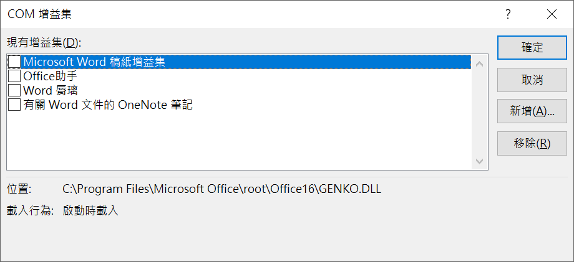Viewport: 574px width, 262px height.
Task: Remove the selected add-in with 移除(R)
Action: [532, 143]
